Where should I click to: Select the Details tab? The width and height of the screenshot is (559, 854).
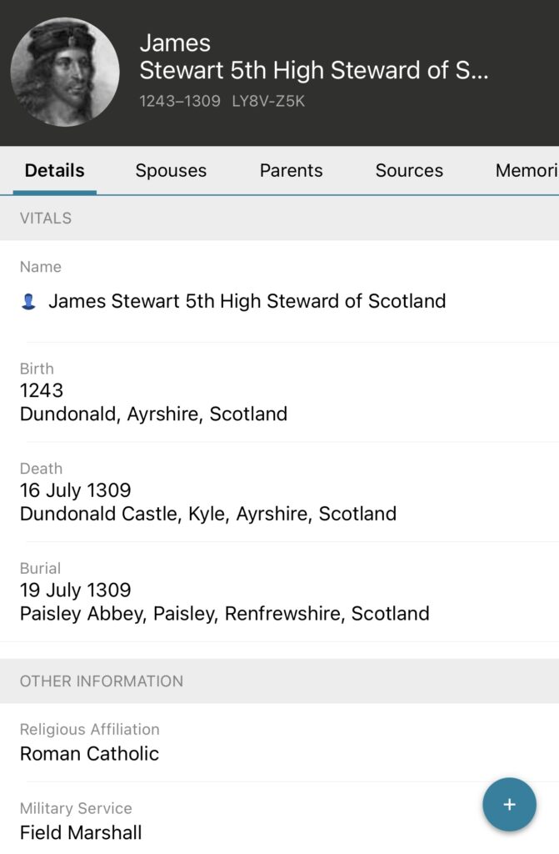(x=54, y=171)
